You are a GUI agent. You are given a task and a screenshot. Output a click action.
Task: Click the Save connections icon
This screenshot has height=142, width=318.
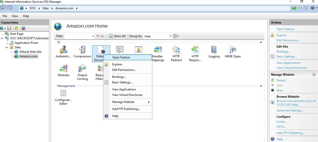click(x=9, y=28)
